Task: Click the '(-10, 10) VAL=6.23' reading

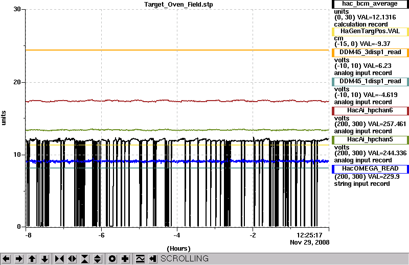Action: pyautogui.click(x=363, y=66)
